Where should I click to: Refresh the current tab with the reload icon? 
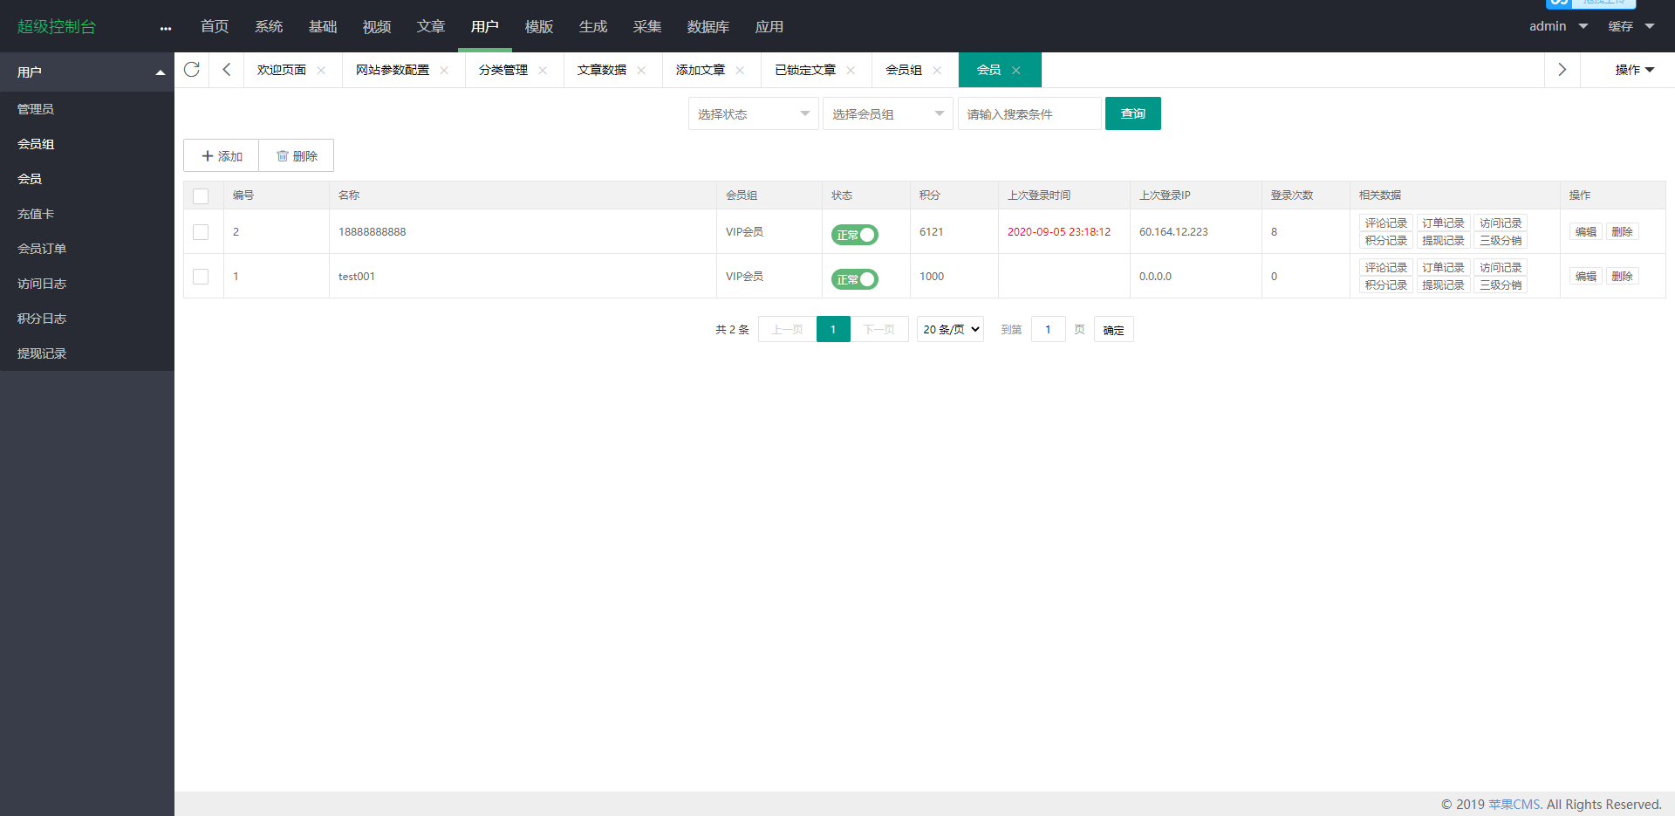[x=192, y=70]
